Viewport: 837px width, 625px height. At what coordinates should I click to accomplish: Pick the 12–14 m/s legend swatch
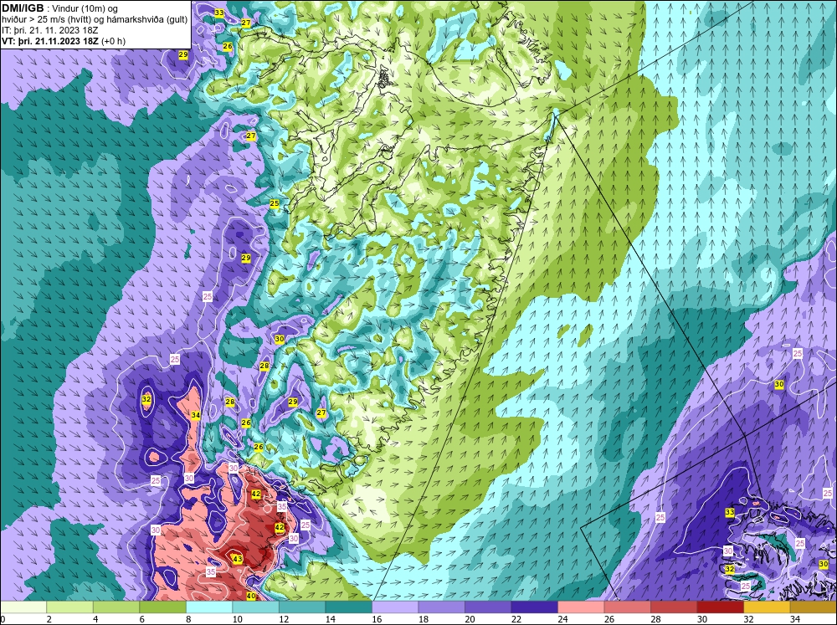(302, 607)
